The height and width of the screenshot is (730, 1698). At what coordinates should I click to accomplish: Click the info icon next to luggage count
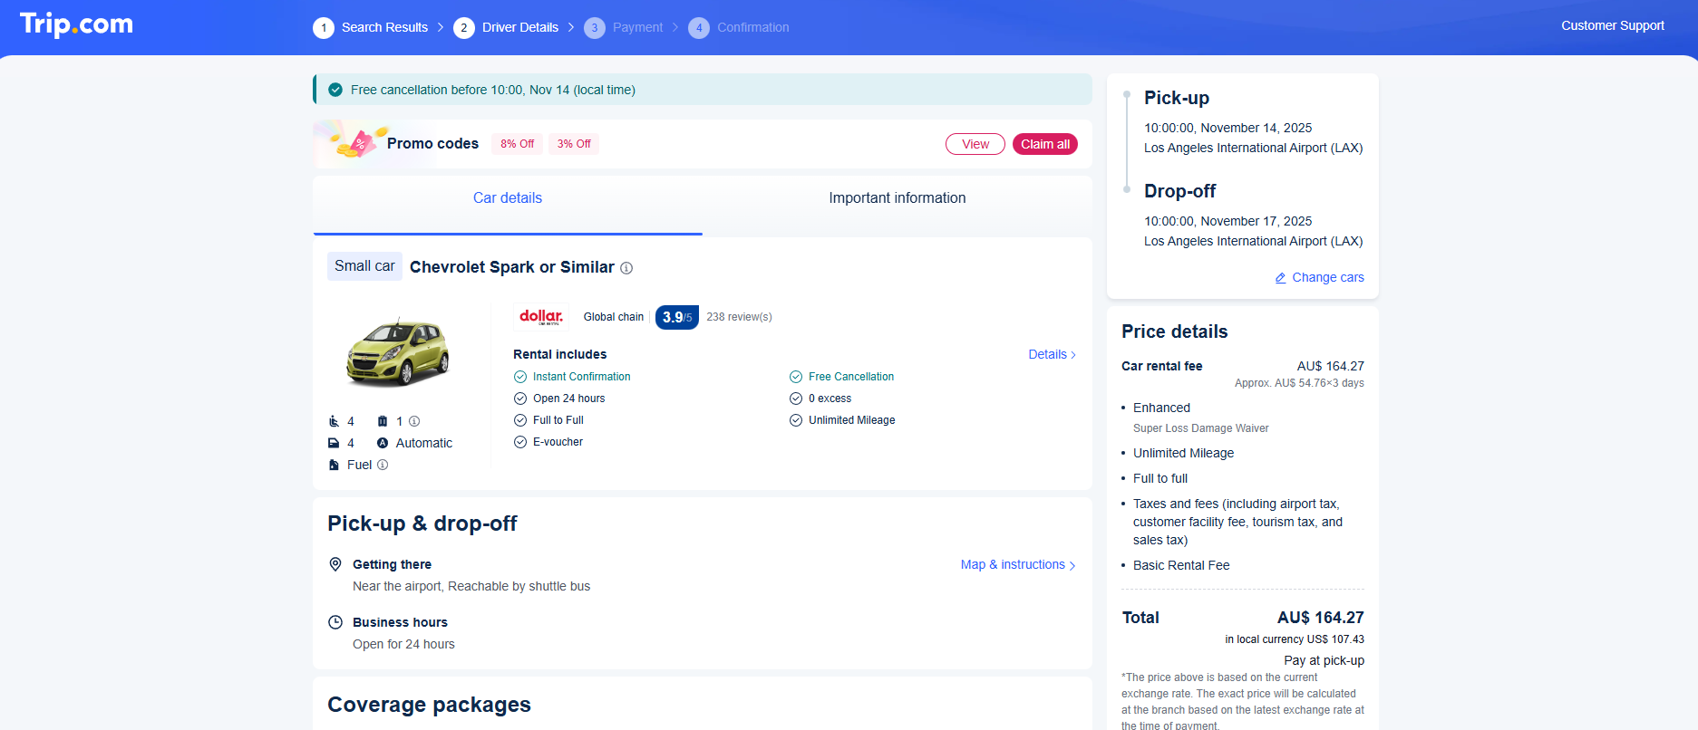click(x=414, y=421)
